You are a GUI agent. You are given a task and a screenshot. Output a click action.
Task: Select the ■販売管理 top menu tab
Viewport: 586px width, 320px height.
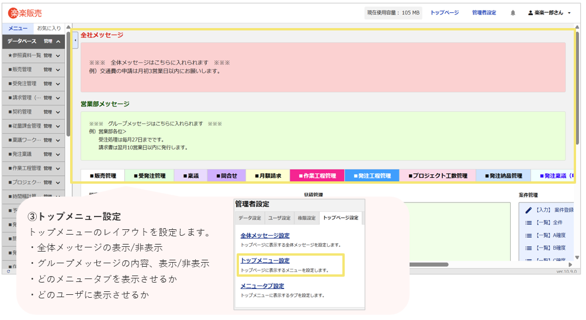click(103, 176)
